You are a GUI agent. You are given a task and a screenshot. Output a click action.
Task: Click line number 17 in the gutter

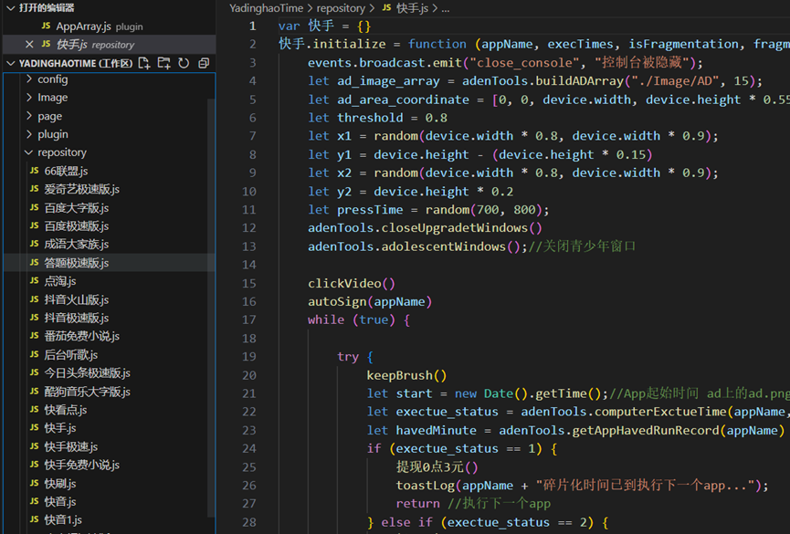[249, 319]
